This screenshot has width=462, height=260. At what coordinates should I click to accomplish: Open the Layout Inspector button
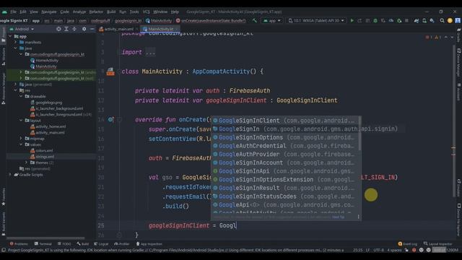[437, 244]
